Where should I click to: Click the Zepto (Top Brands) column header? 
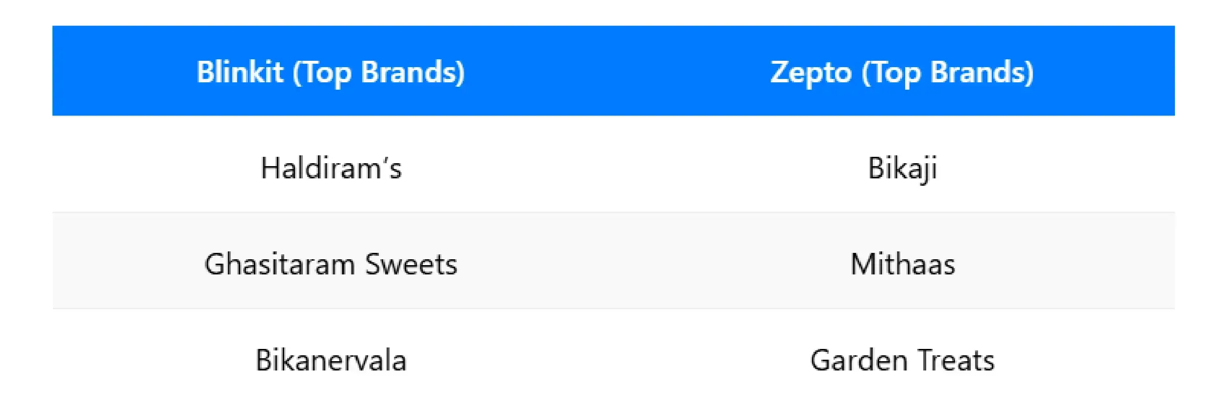pos(902,72)
